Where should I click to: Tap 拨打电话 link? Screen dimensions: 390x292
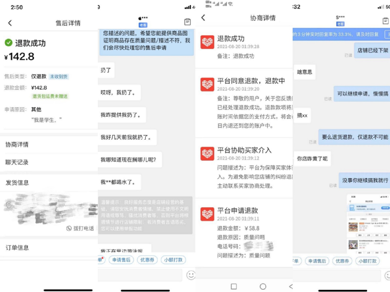pos(80,228)
